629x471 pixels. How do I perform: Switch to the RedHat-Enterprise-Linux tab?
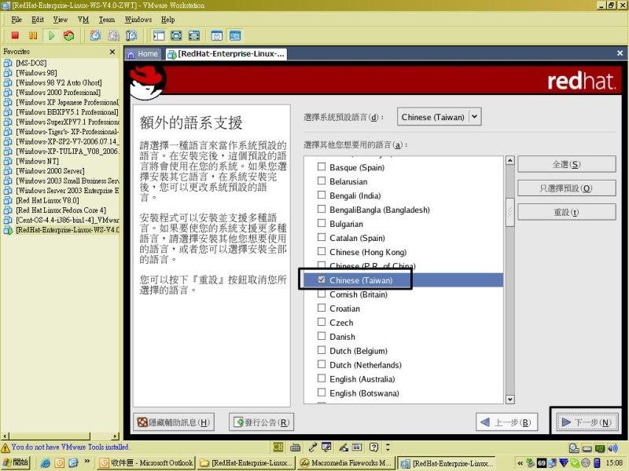[226, 54]
